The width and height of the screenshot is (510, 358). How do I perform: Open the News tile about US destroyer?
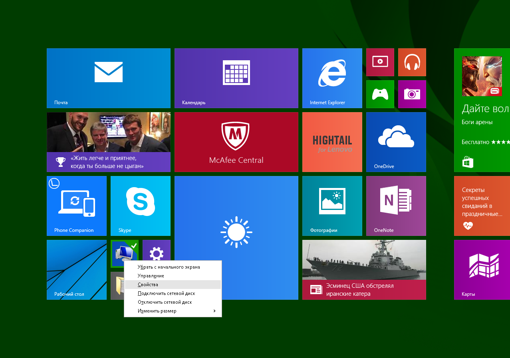pyautogui.click(x=364, y=270)
